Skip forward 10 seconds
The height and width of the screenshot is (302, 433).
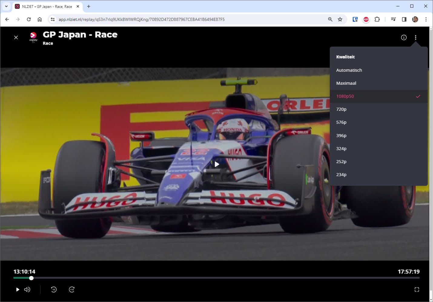click(x=72, y=290)
